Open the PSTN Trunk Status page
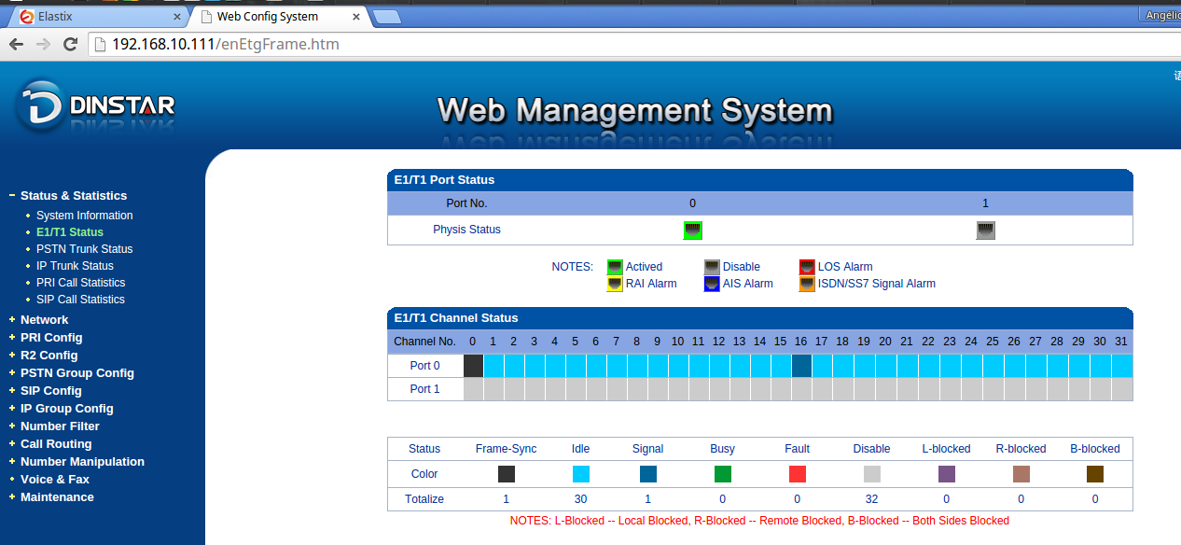The width and height of the screenshot is (1181, 545). pos(84,249)
